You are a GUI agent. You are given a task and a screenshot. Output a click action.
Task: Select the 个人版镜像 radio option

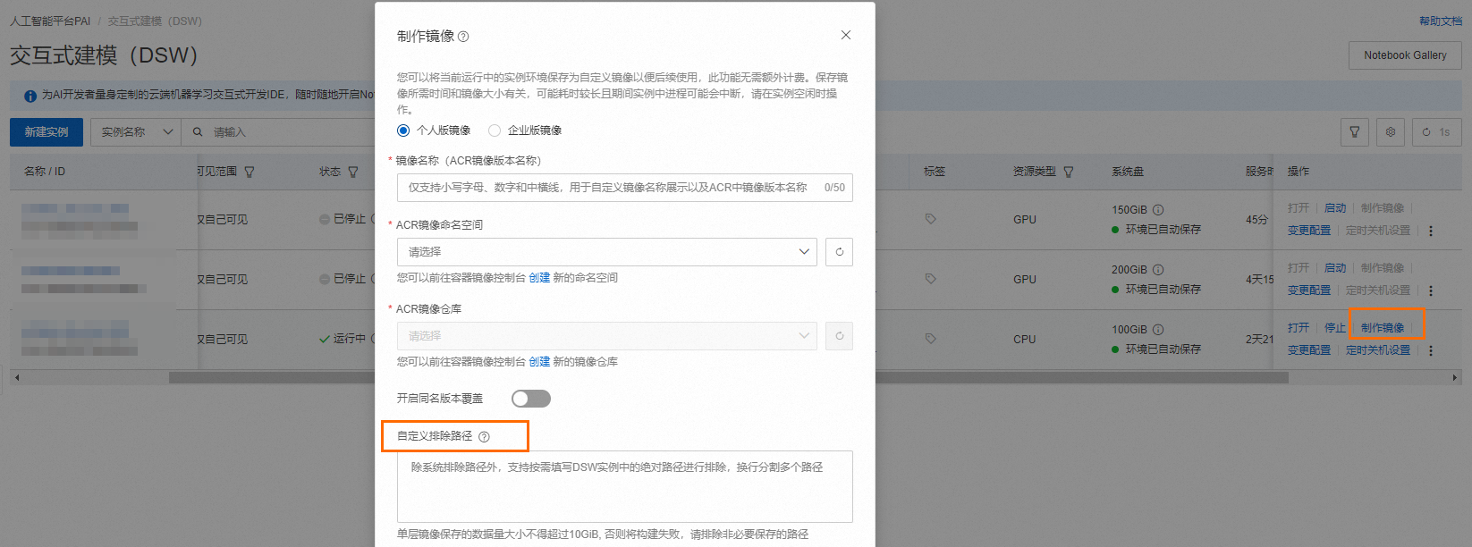coord(403,130)
